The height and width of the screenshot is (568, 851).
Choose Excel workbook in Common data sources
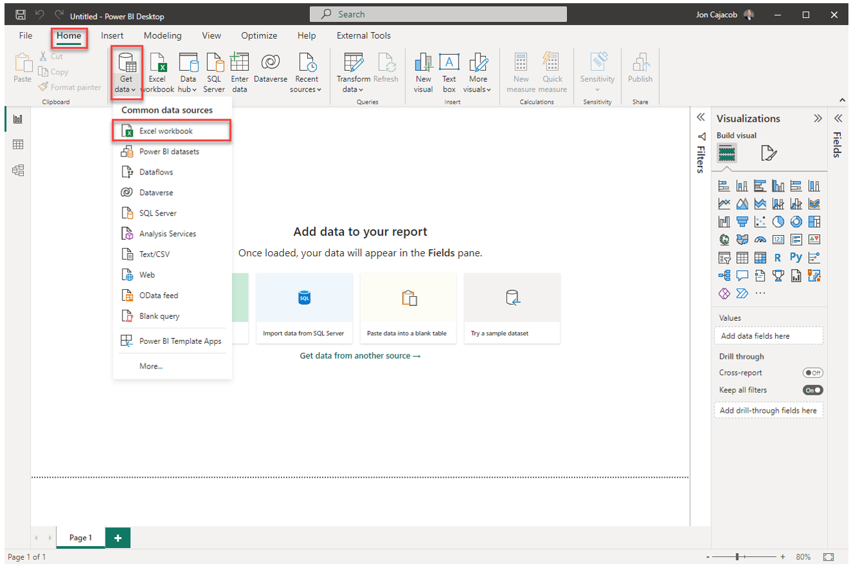click(x=172, y=131)
